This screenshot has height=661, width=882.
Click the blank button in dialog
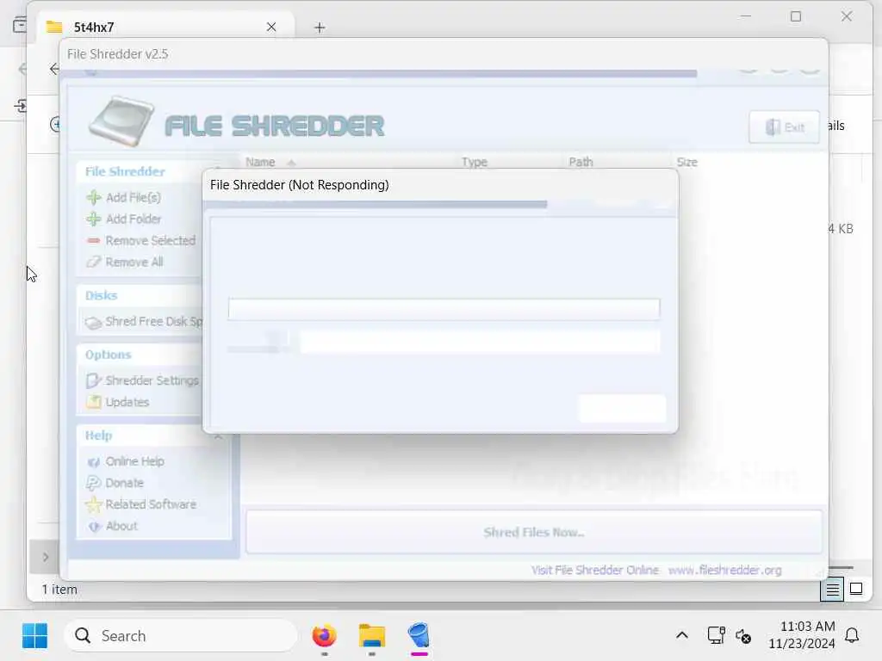pyautogui.click(x=622, y=408)
